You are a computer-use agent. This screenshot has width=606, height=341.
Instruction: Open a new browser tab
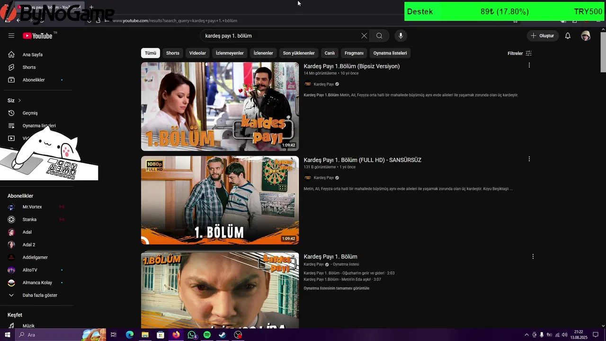pyautogui.click(x=91, y=7)
